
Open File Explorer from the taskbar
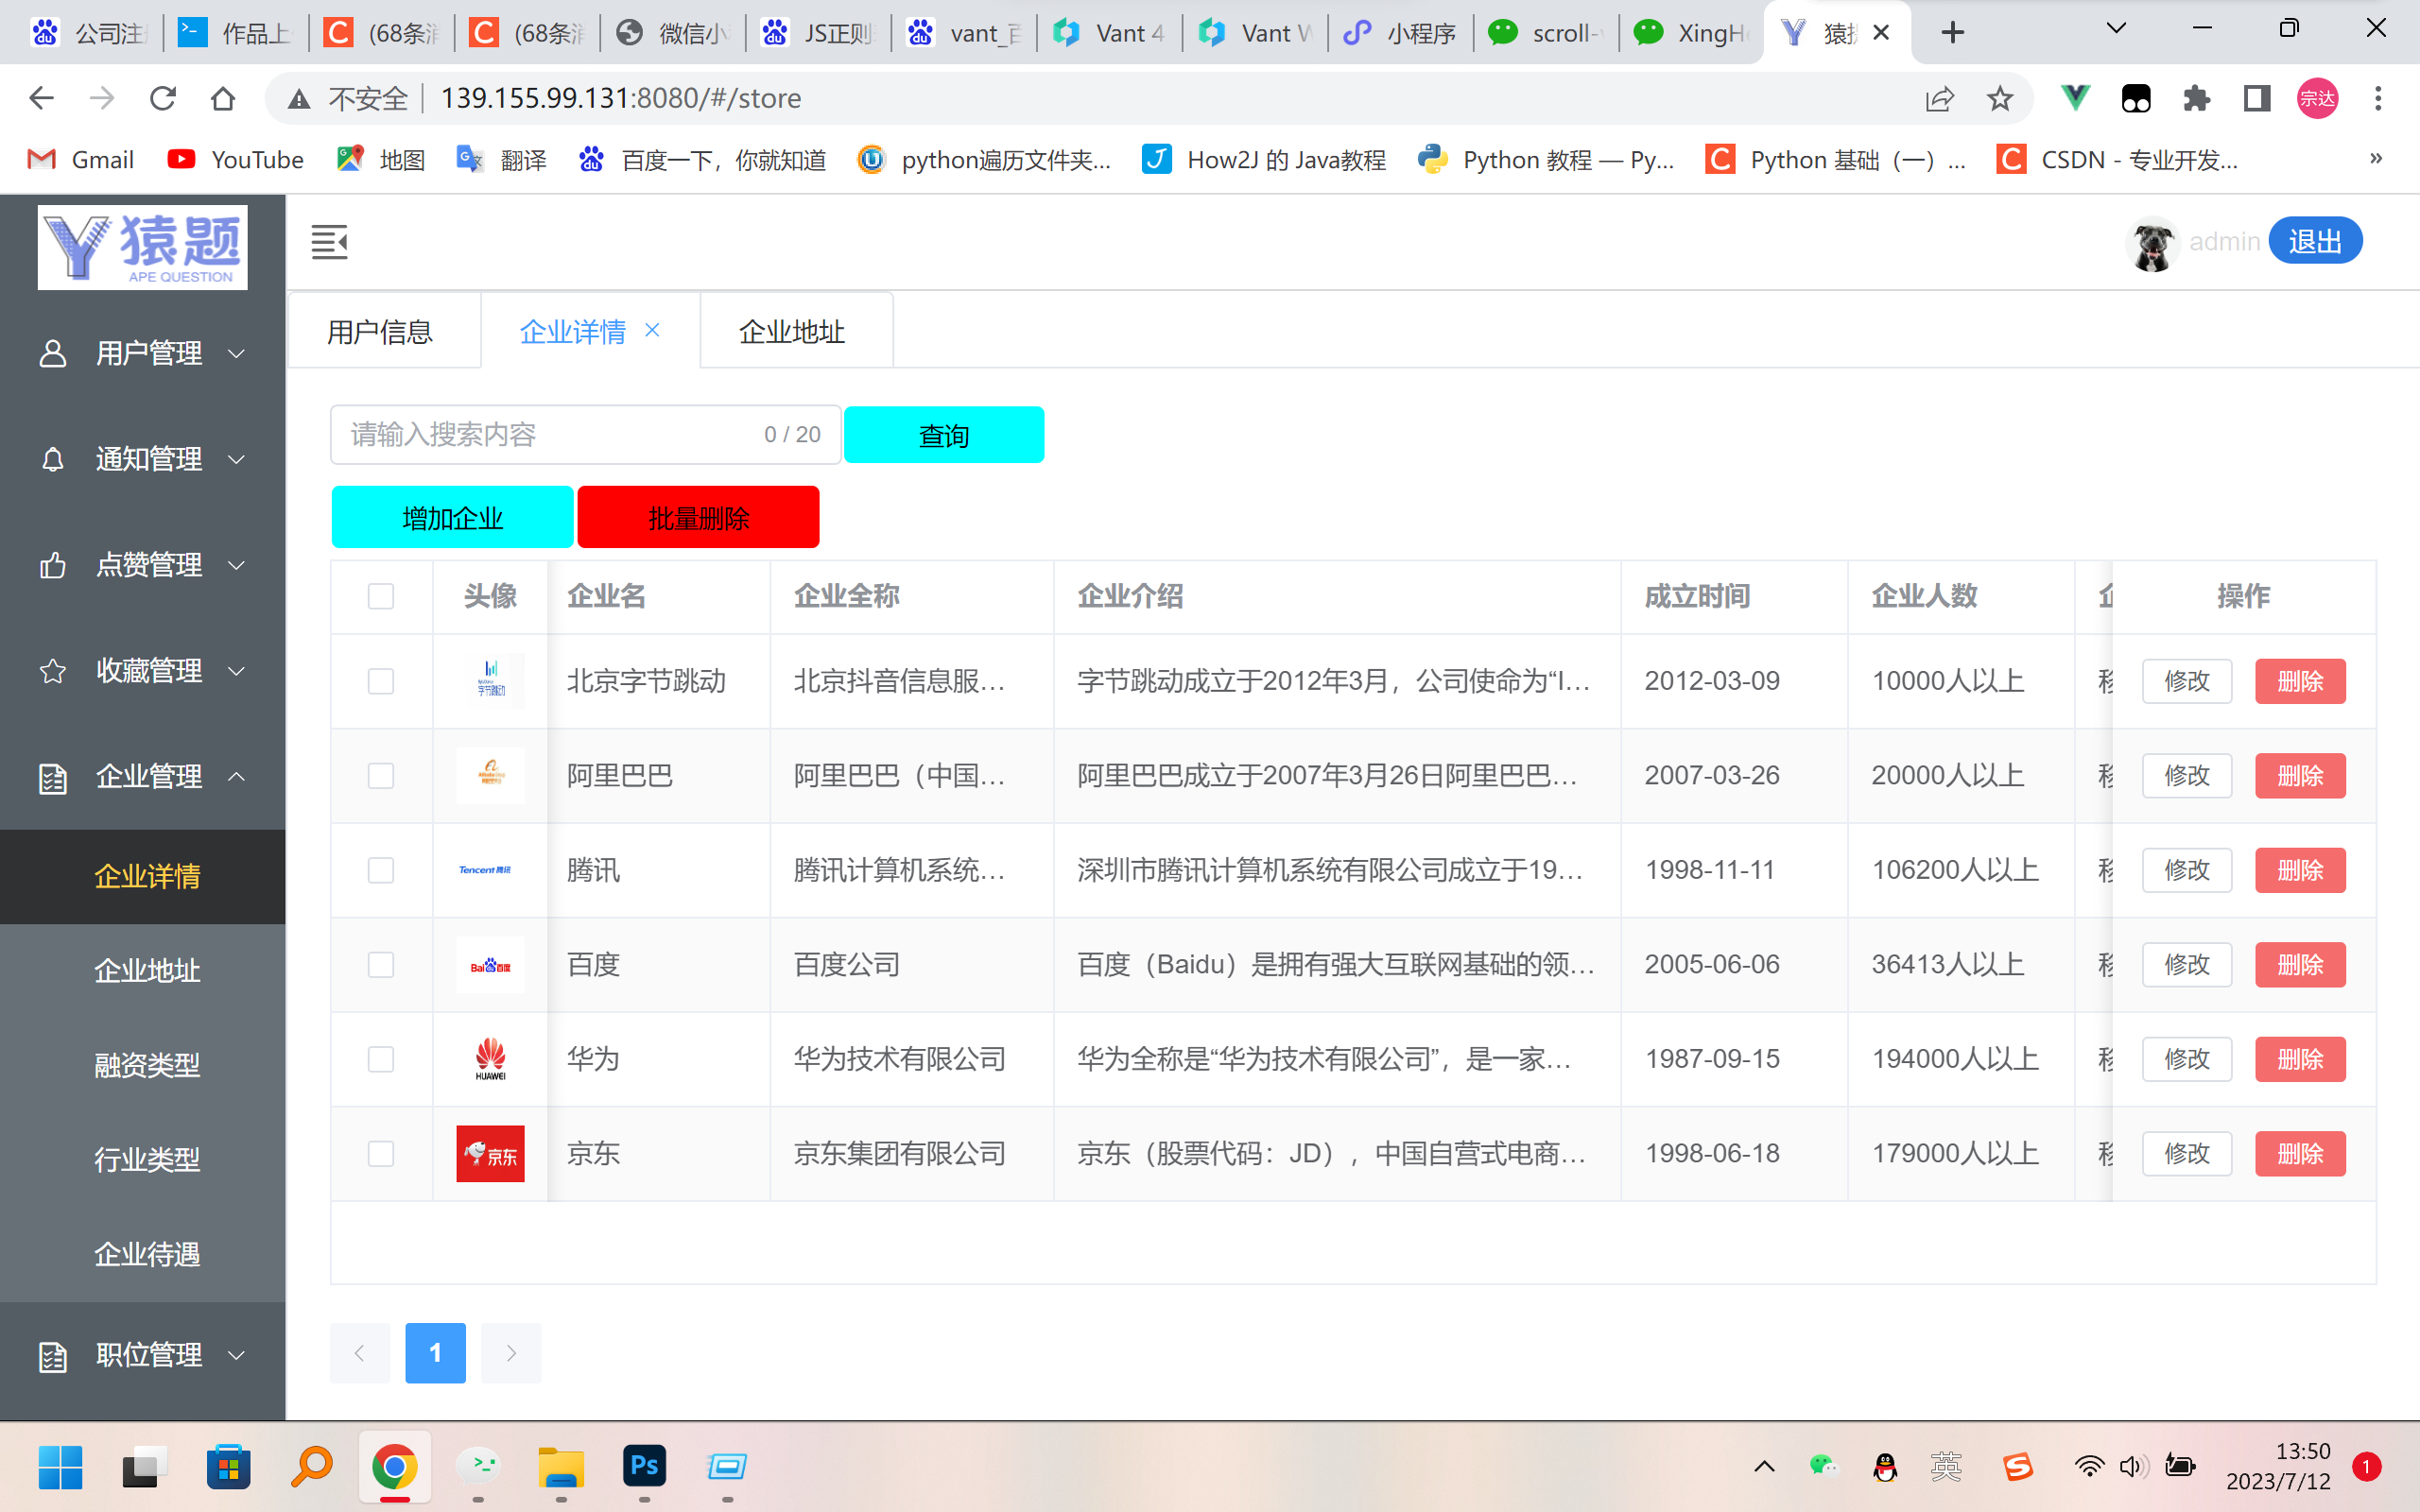(x=561, y=1467)
